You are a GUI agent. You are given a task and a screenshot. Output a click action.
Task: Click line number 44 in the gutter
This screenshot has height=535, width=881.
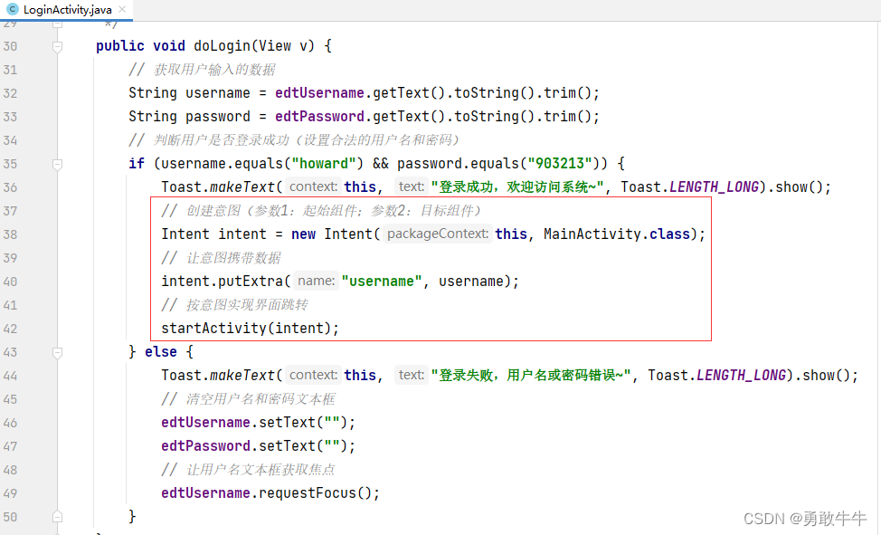[10, 376]
